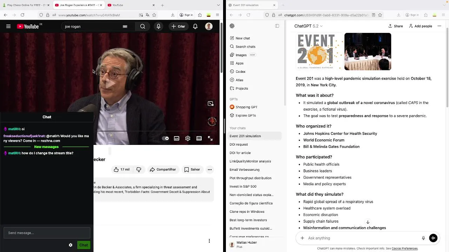
Task: Dislike the Joe Rogan video
Action: pyautogui.click(x=139, y=169)
